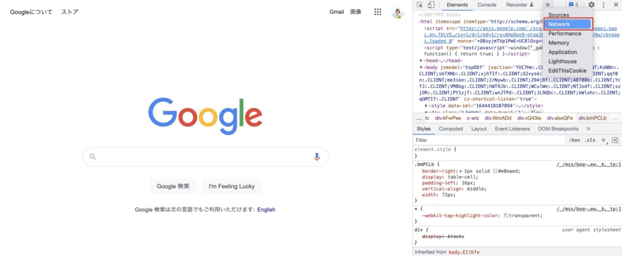Select the Styles tab
The height and width of the screenshot is (256, 622).
click(423, 129)
